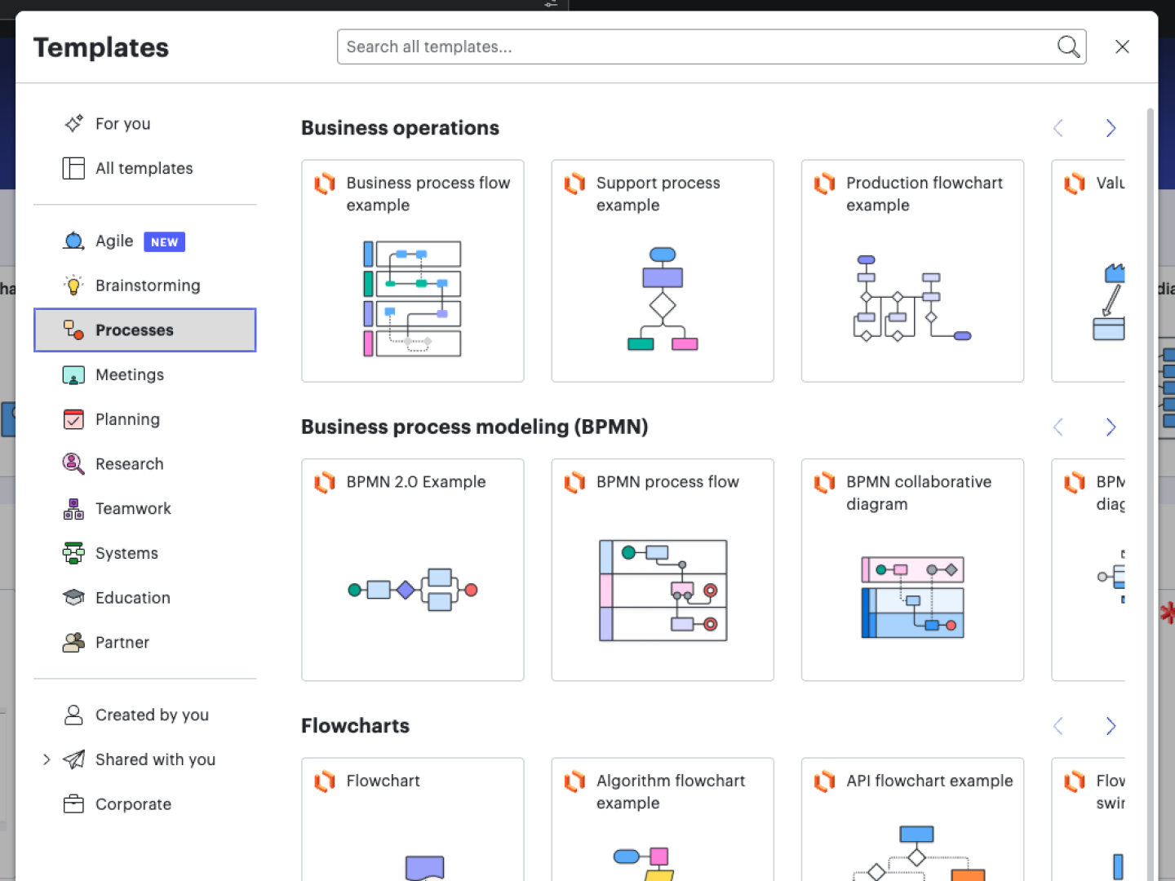This screenshot has width=1175, height=881.
Task: Select the Processes category
Action: click(x=144, y=330)
